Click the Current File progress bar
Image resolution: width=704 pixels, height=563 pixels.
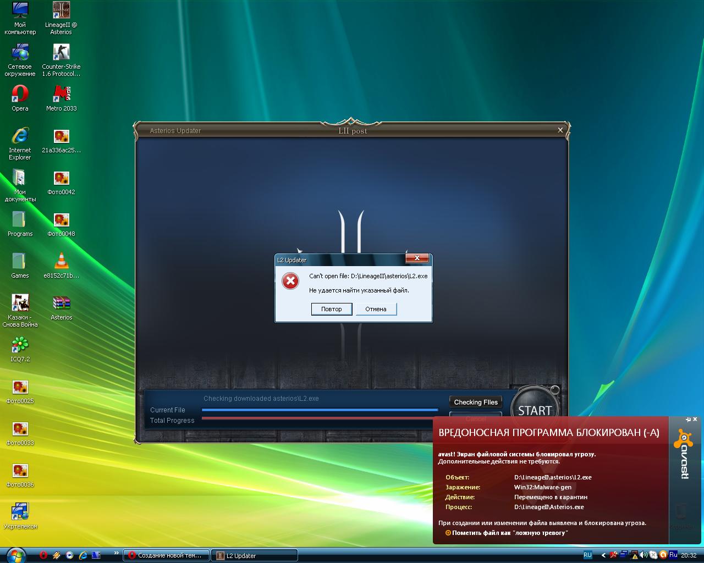320,410
